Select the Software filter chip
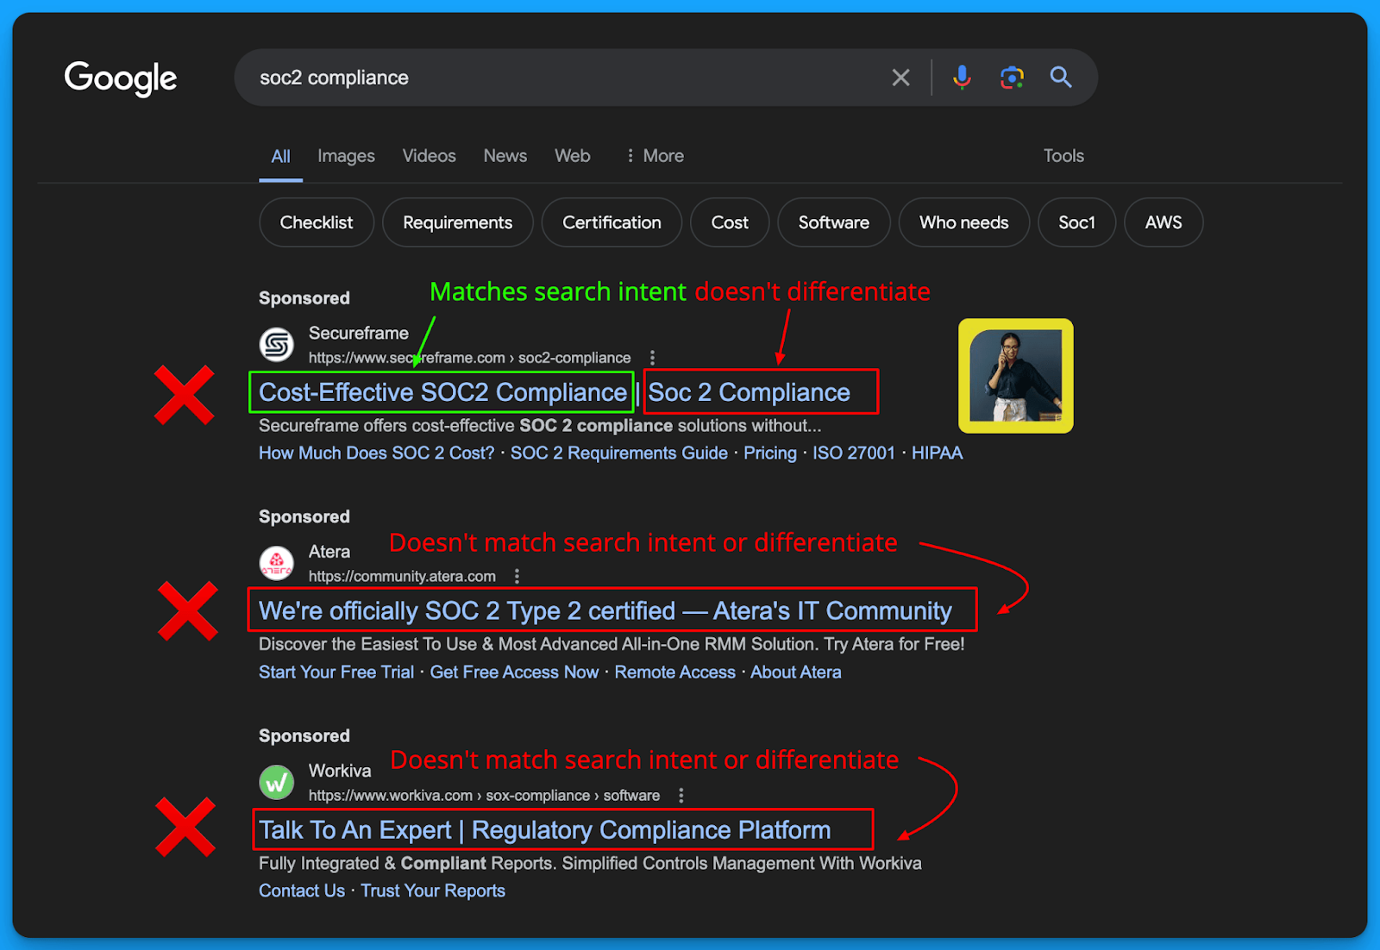 (834, 222)
